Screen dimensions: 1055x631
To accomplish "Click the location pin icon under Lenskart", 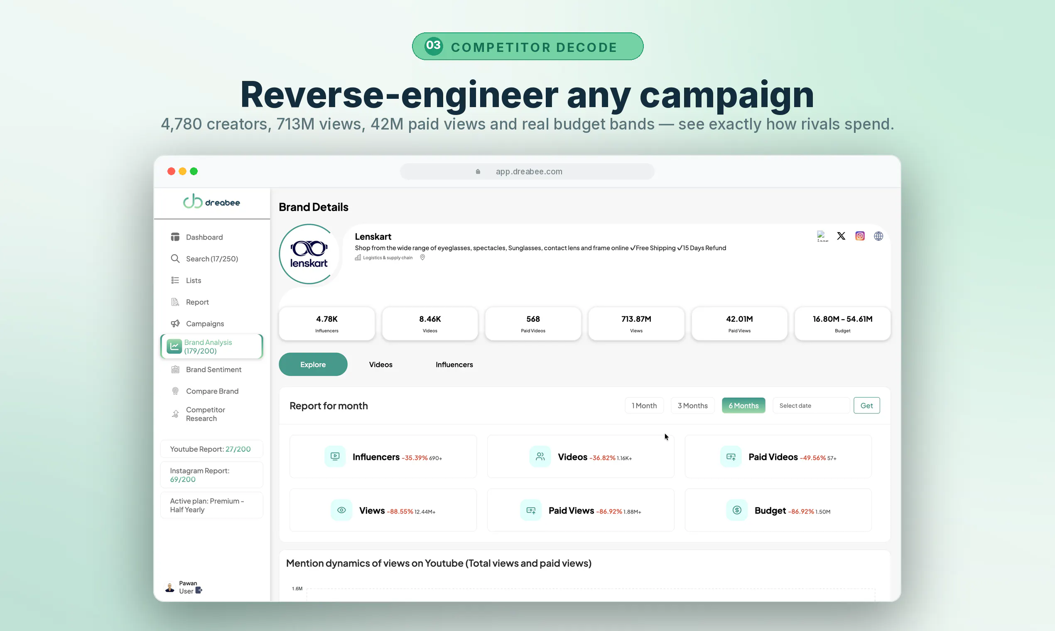I will pos(422,257).
